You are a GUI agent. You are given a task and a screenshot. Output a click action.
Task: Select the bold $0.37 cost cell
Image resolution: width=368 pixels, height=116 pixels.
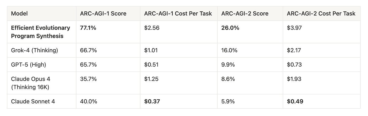click(179, 101)
